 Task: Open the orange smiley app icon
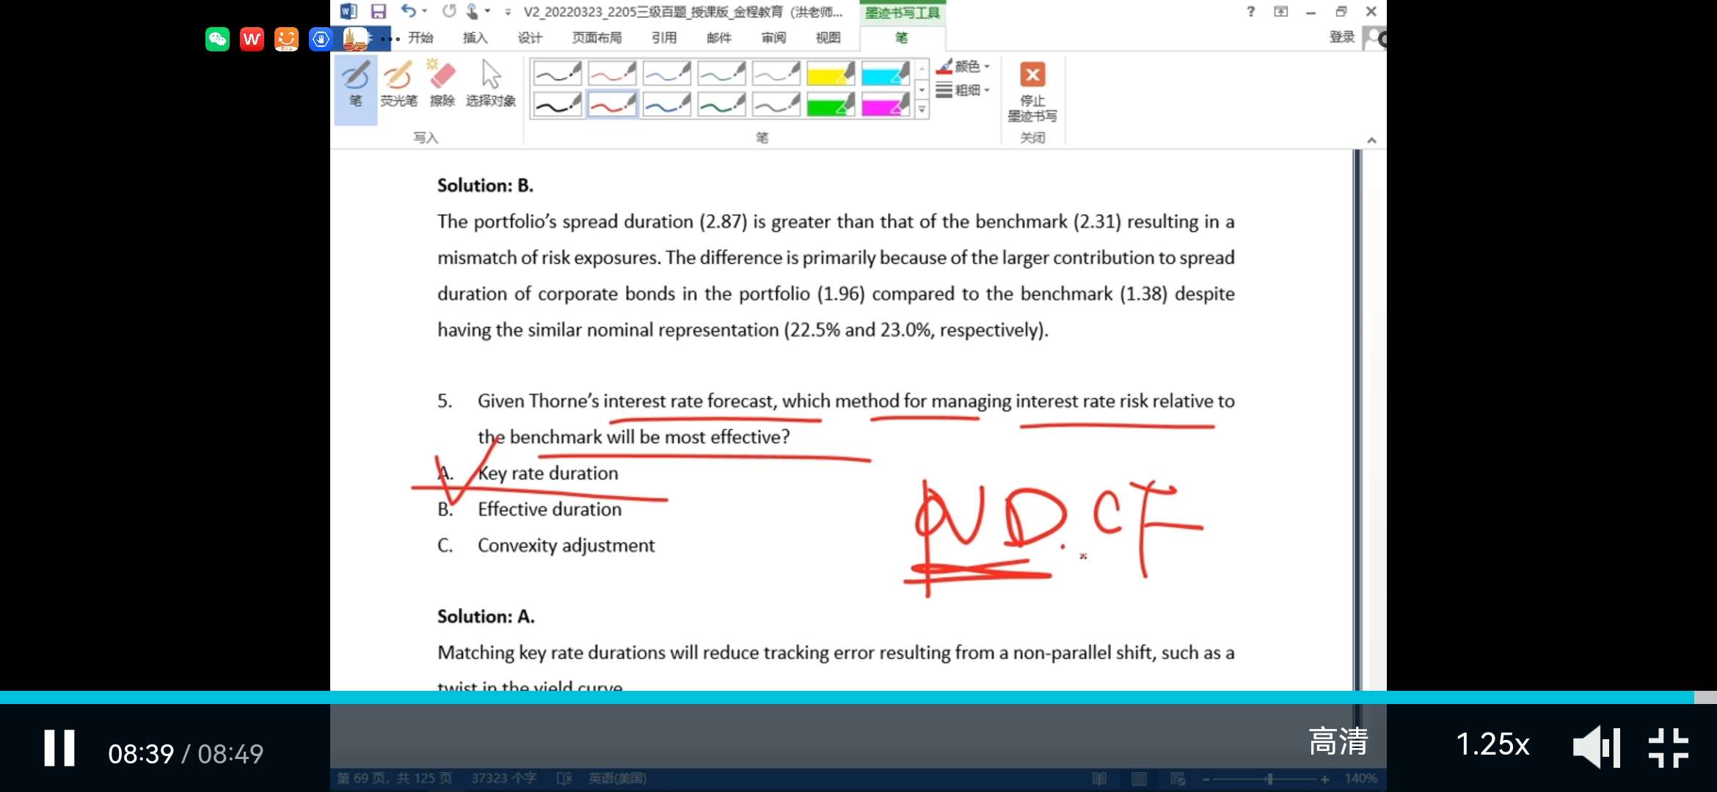(x=286, y=39)
